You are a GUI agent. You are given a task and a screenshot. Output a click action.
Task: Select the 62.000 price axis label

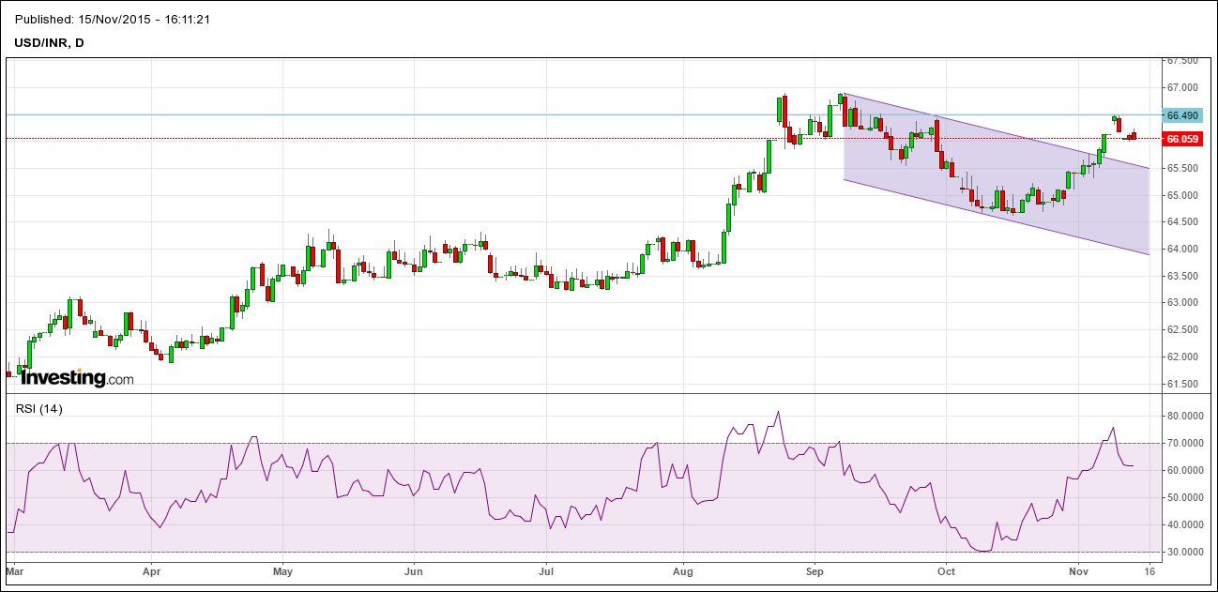point(1181,357)
